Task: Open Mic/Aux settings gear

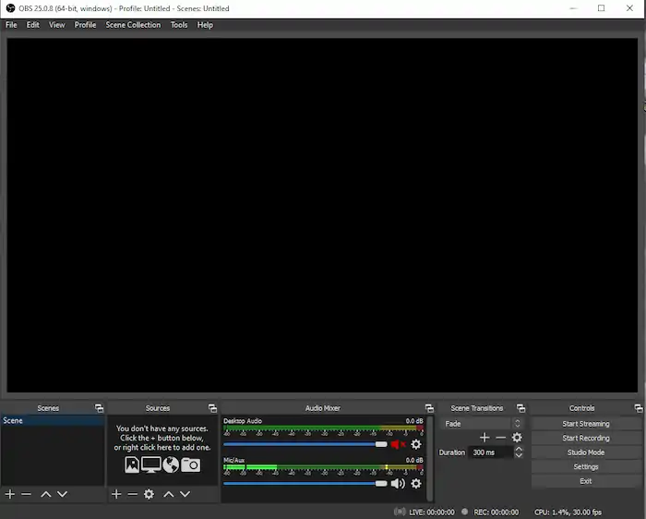Action: click(x=416, y=484)
